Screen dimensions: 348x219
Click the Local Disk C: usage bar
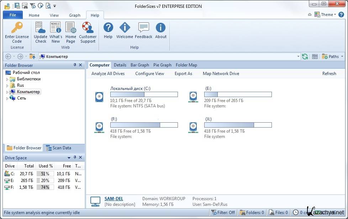pyautogui.click(x=144, y=95)
